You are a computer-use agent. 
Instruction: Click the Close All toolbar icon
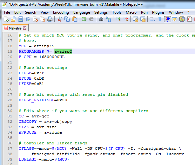click(43, 19)
